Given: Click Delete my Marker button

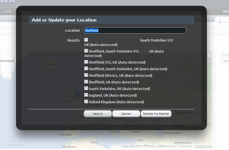Looking at the screenshot, I should click(156, 114).
